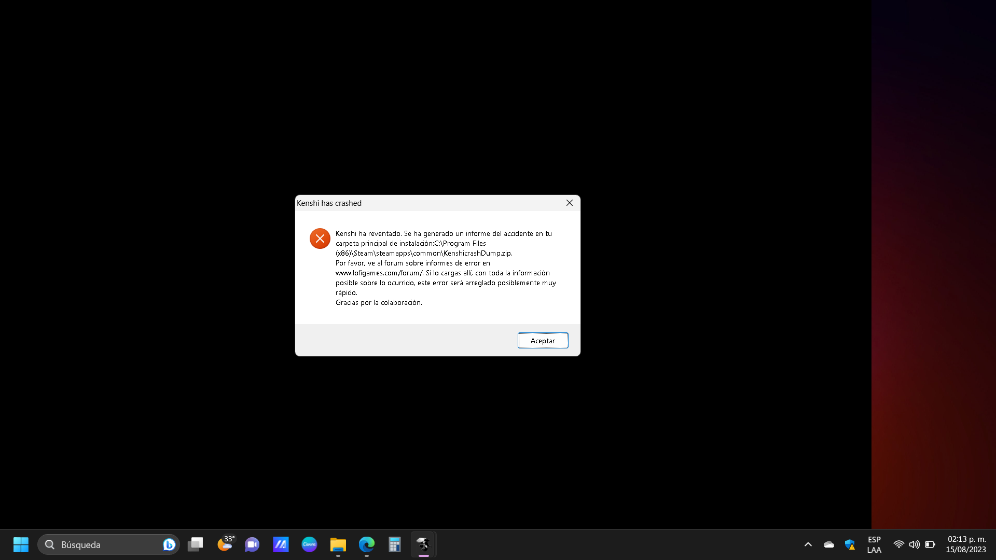Launch the Chat video app from taskbar

(x=252, y=544)
